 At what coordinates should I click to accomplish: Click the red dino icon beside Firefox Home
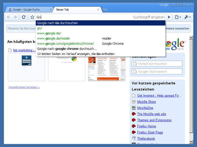pyautogui.click(x=134, y=126)
